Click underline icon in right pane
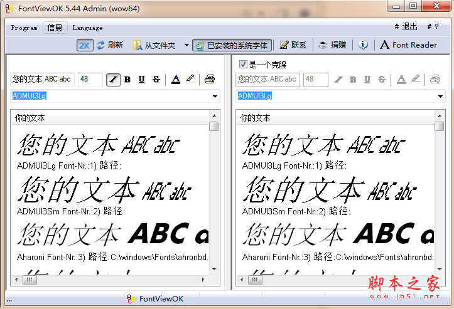This screenshot has width=454, height=309. (x=367, y=80)
